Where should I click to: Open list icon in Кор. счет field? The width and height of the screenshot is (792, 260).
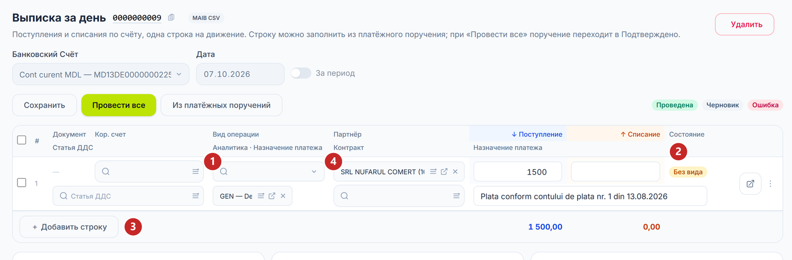(195, 171)
